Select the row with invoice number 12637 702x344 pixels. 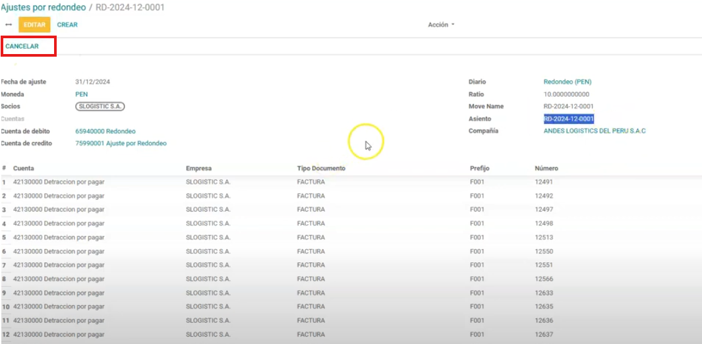(543, 334)
